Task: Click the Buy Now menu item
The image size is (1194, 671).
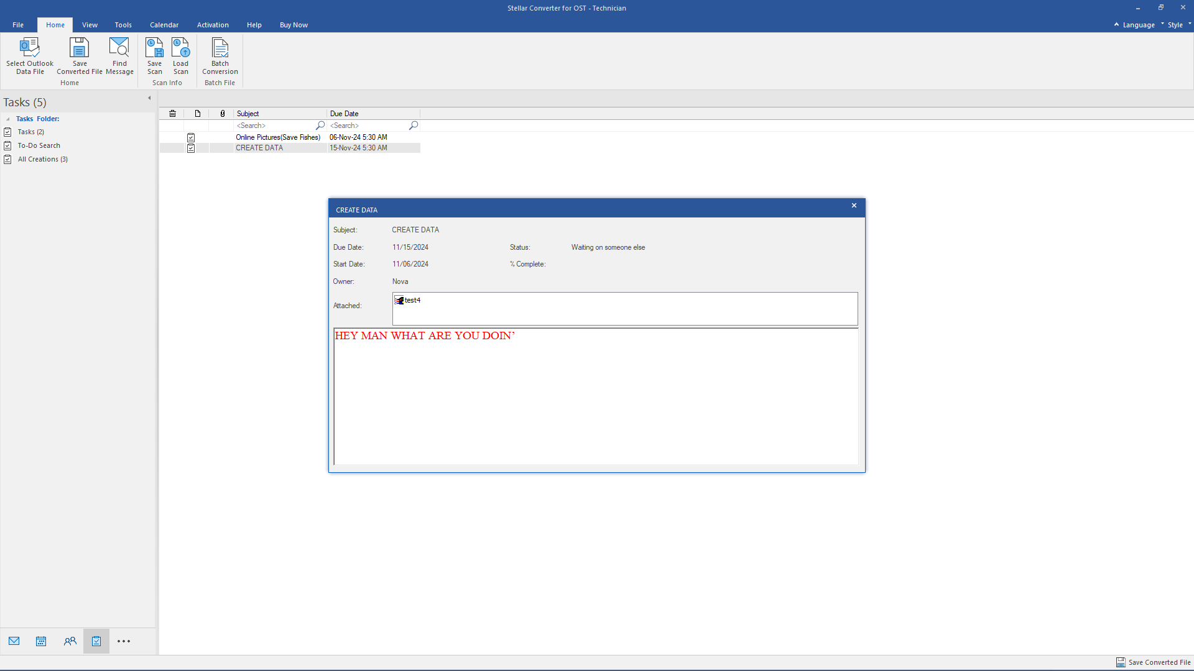Action: click(x=294, y=25)
